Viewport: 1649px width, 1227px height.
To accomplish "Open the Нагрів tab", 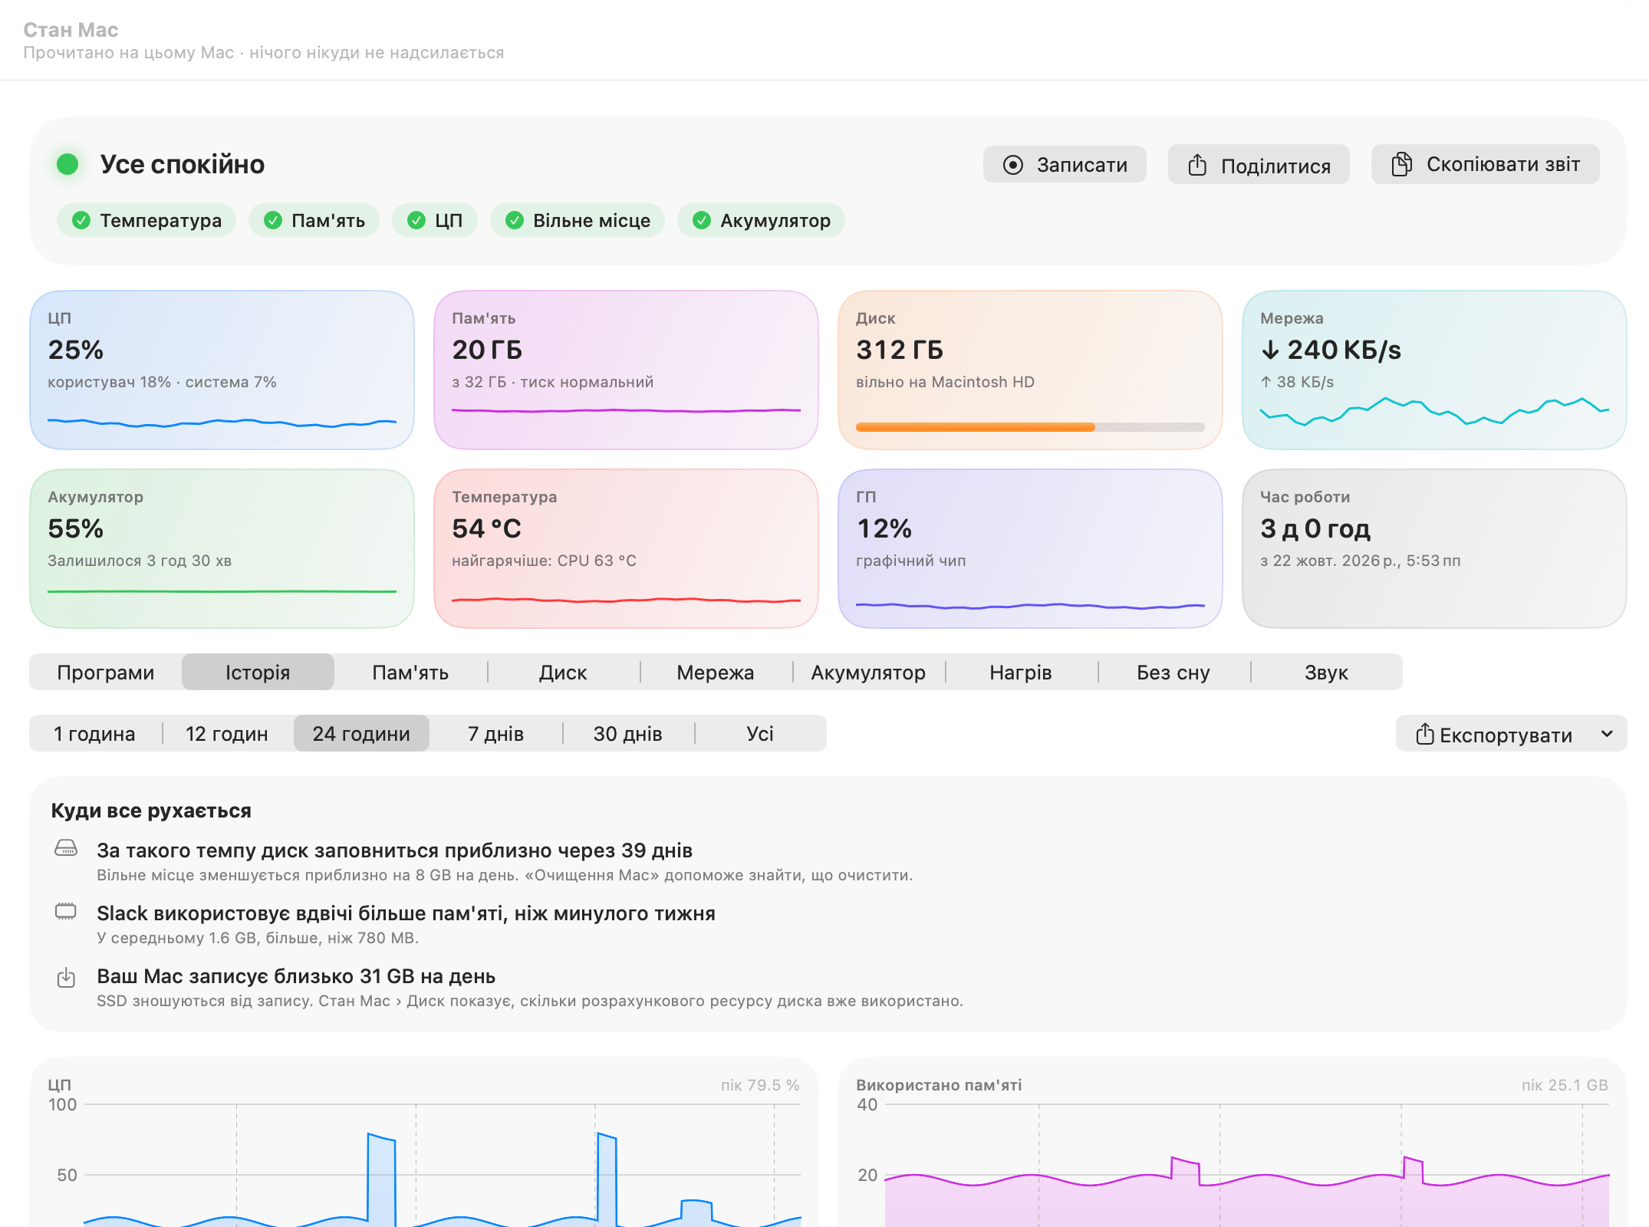I will (1020, 673).
